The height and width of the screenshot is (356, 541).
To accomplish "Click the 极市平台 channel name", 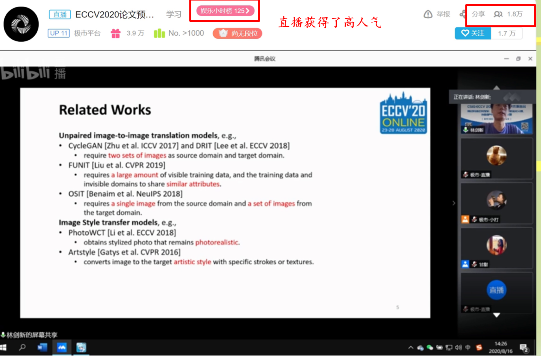I will (x=87, y=33).
